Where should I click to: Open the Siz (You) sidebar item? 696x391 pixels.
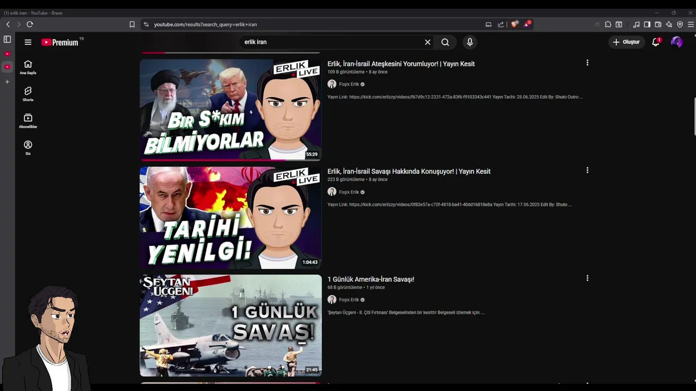[x=28, y=148]
